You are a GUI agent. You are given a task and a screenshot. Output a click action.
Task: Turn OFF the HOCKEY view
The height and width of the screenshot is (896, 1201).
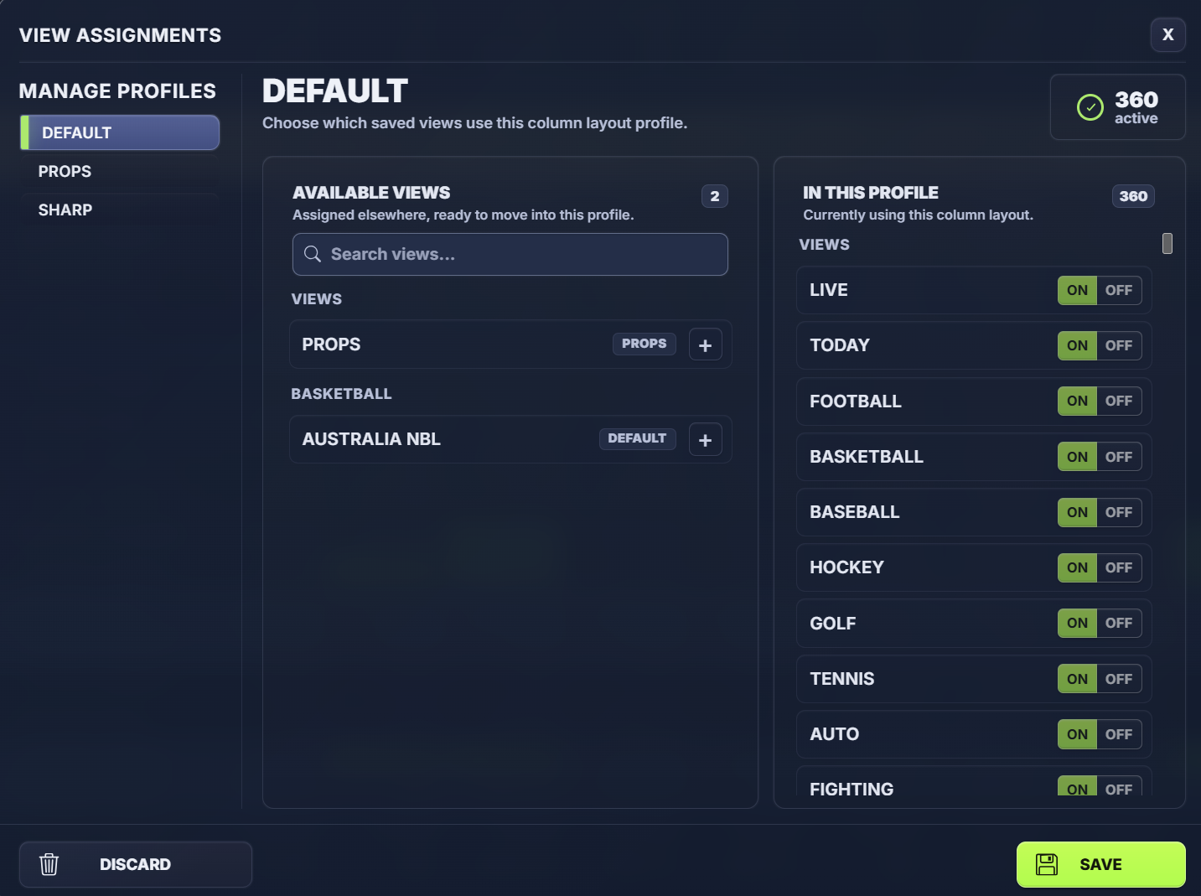click(1119, 567)
